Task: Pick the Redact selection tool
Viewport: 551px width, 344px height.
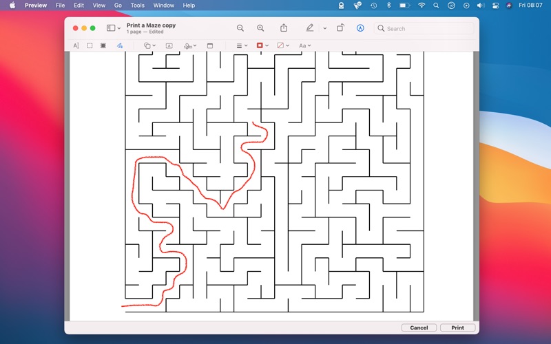Action: [103, 45]
